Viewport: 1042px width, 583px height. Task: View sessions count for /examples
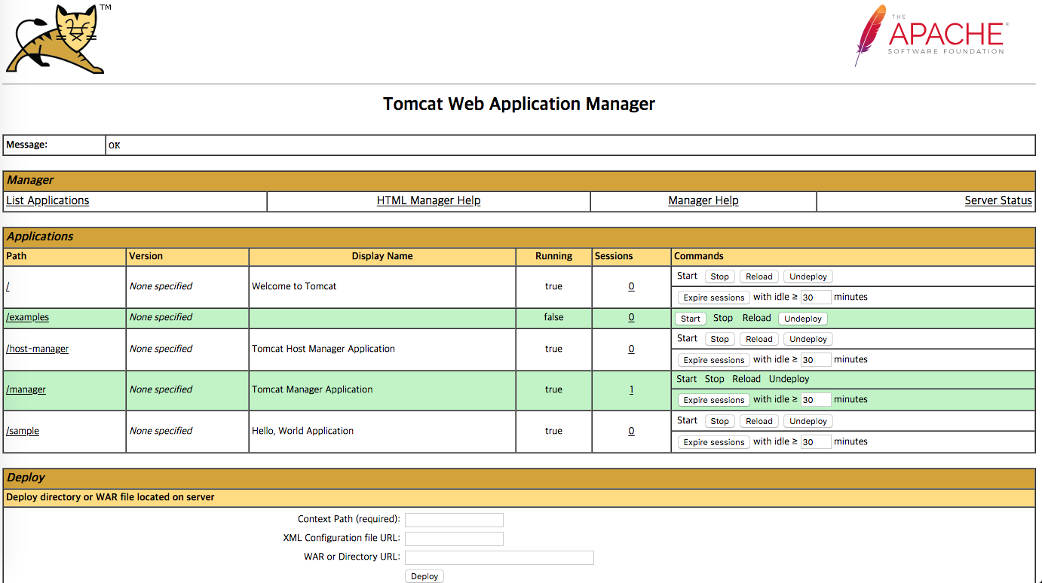[631, 317]
